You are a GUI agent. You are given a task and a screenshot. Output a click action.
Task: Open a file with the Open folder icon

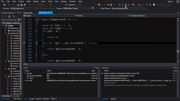tap(18, 5)
